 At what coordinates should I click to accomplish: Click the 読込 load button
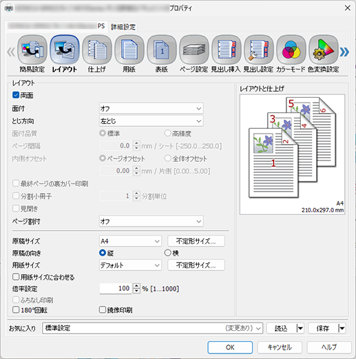point(282,328)
